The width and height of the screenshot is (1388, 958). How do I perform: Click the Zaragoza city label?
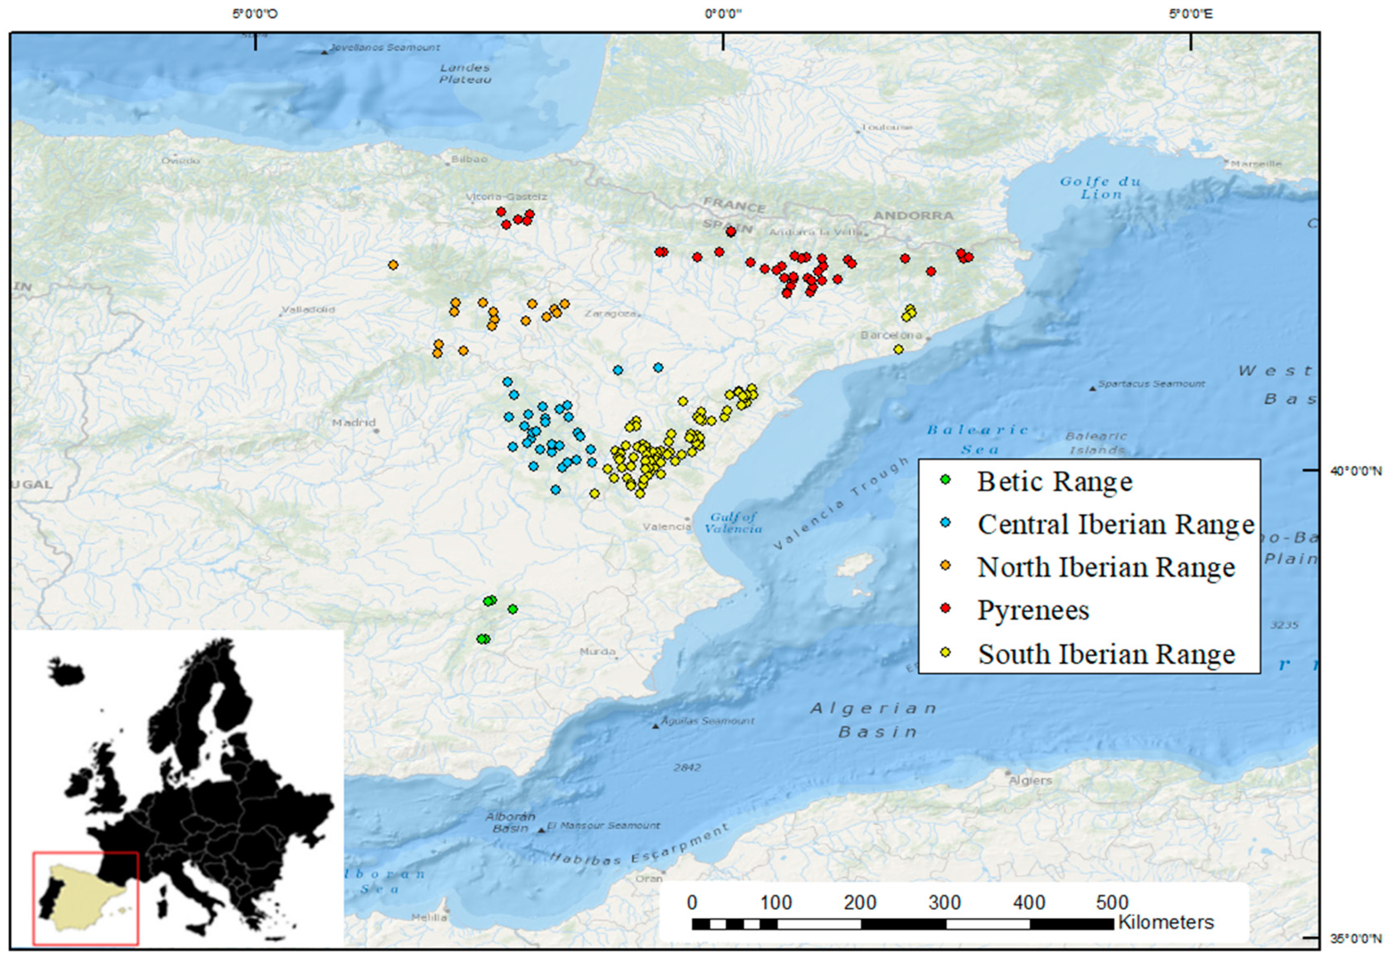(610, 313)
